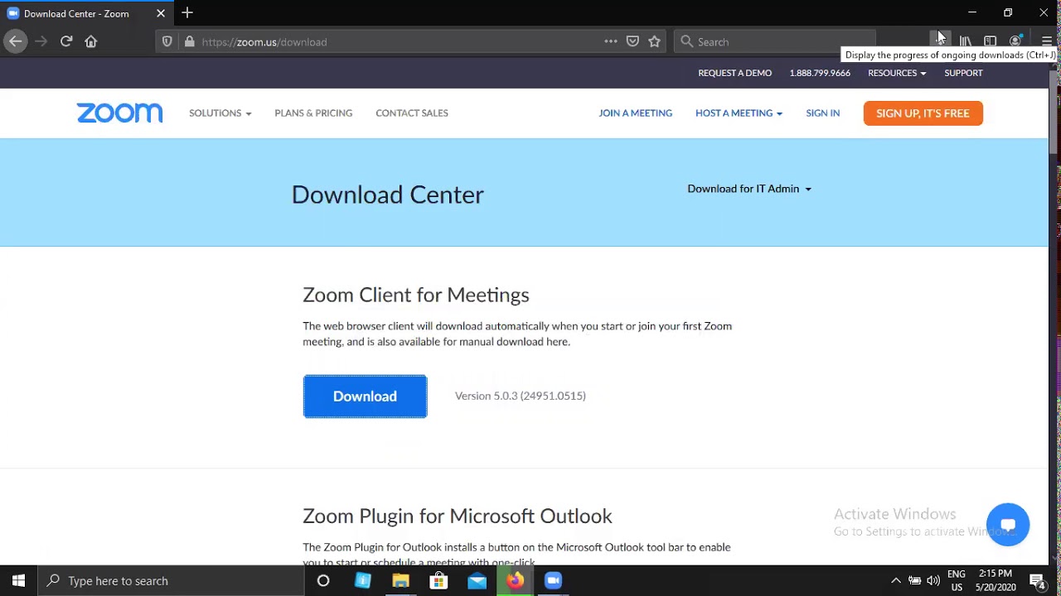Open the Support link

coord(963,73)
